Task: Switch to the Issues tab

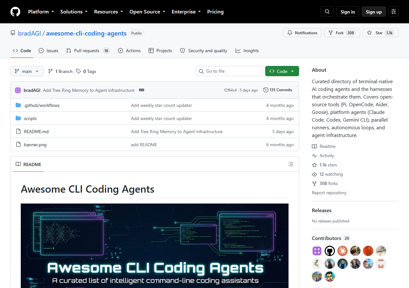Action: (x=48, y=51)
